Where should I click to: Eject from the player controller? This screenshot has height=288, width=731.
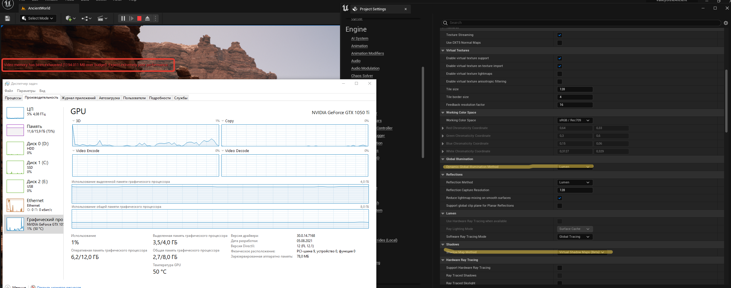[147, 18]
